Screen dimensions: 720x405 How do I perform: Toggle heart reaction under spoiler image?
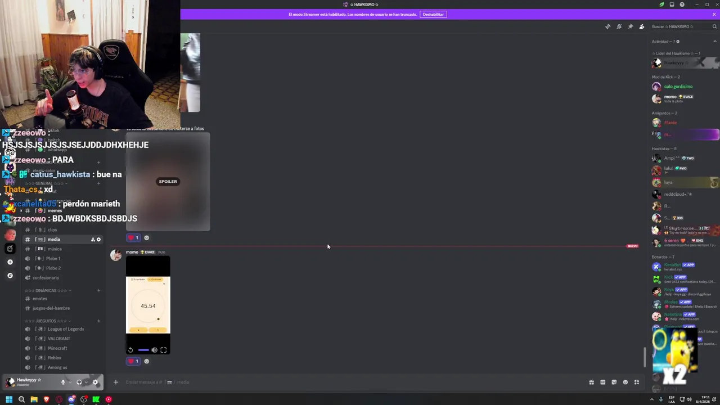click(133, 237)
